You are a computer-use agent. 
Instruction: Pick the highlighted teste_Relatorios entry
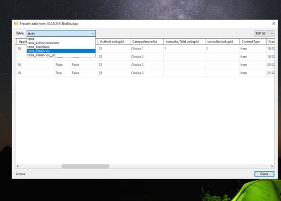click(61, 51)
